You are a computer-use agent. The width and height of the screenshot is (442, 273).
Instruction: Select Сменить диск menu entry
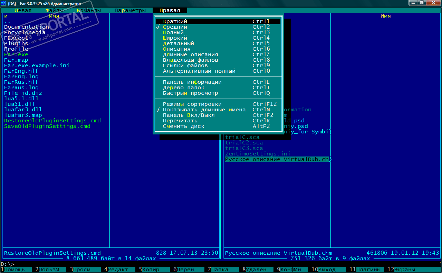(x=218, y=126)
